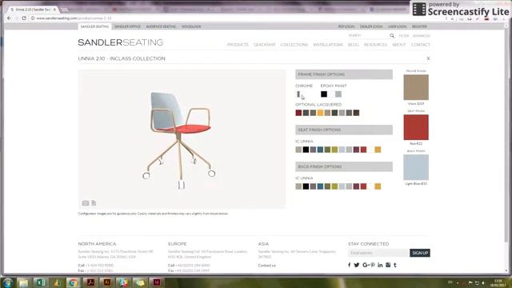Select the yellow Optional Lacquered swatch
Screen dimensions: 512x288
coord(320,113)
